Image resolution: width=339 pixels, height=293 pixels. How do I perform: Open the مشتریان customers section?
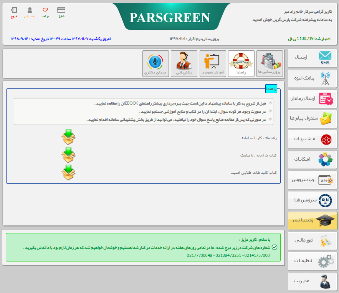(x=312, y=139)
